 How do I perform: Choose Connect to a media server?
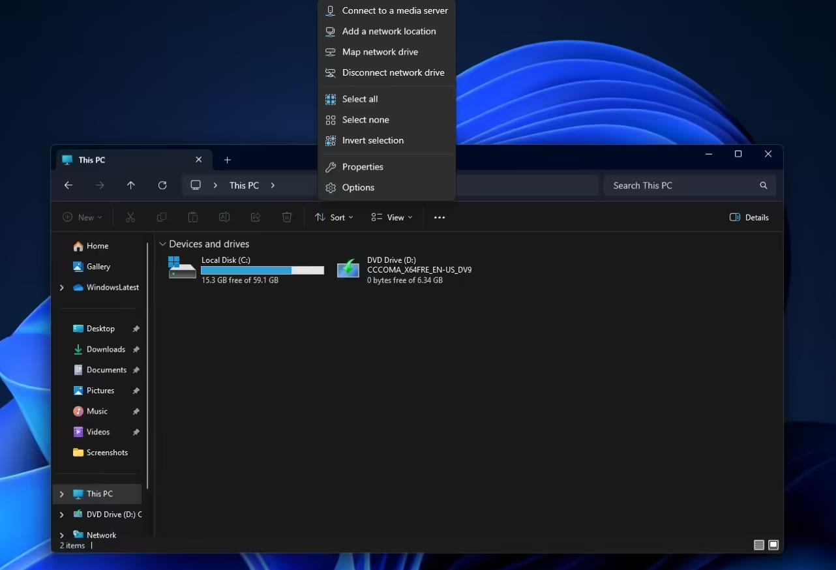pos(387,10)
